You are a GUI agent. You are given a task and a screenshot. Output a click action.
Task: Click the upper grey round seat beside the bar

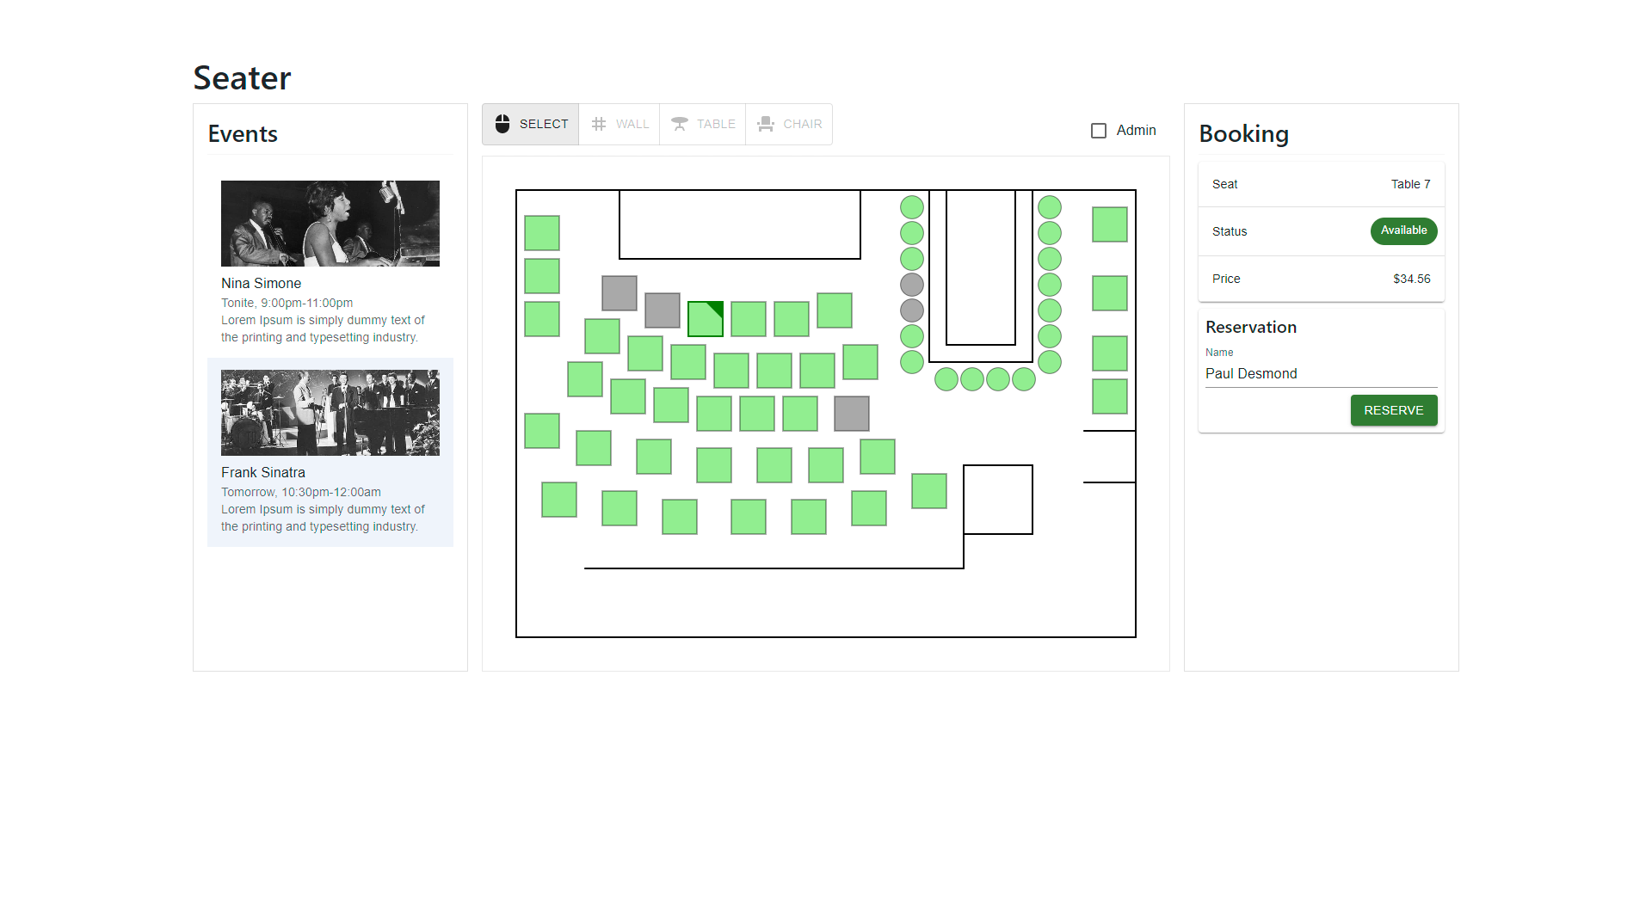[x=912, y=285]
